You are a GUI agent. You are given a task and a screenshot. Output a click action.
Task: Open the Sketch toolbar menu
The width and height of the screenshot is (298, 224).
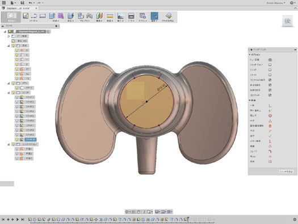pos(33,20)
